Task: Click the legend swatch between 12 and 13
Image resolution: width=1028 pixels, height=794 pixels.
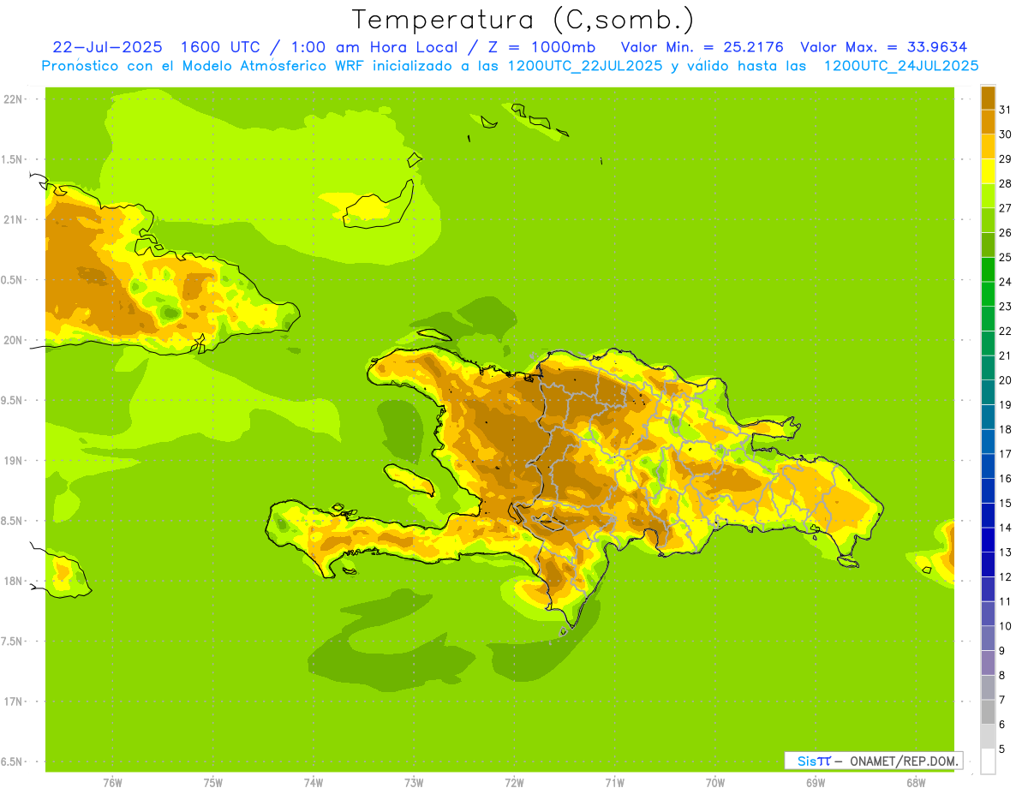Action: (x=988, y=564)
